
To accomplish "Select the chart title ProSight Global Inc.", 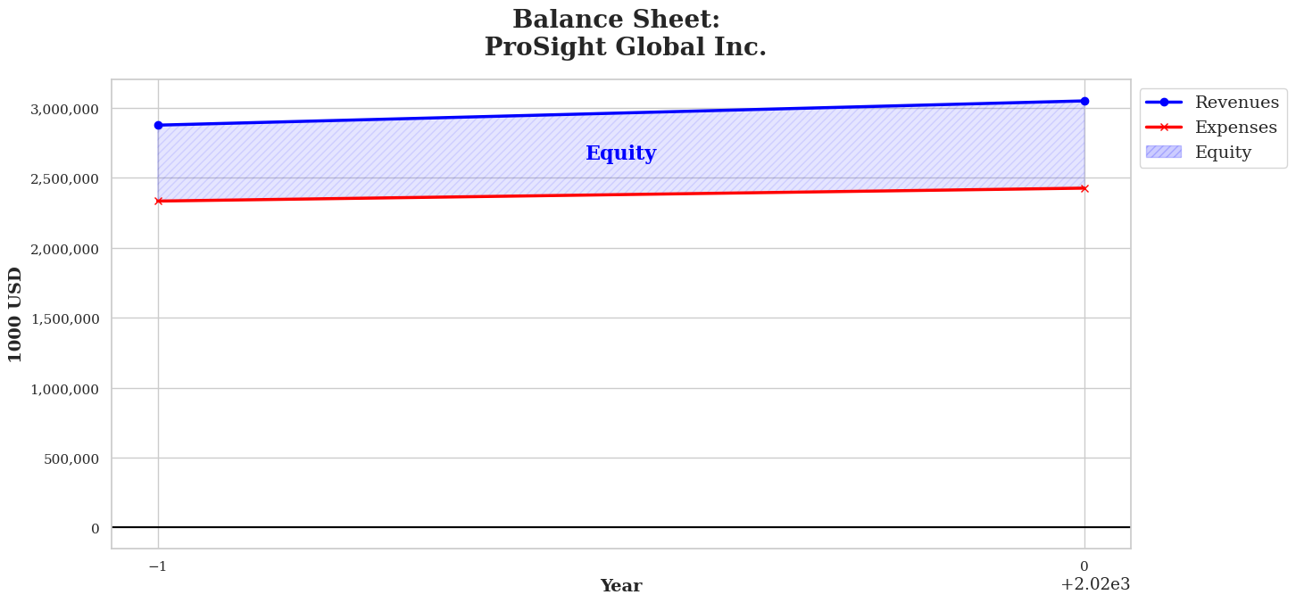I will pyautogui.click(x=625, y=47).
